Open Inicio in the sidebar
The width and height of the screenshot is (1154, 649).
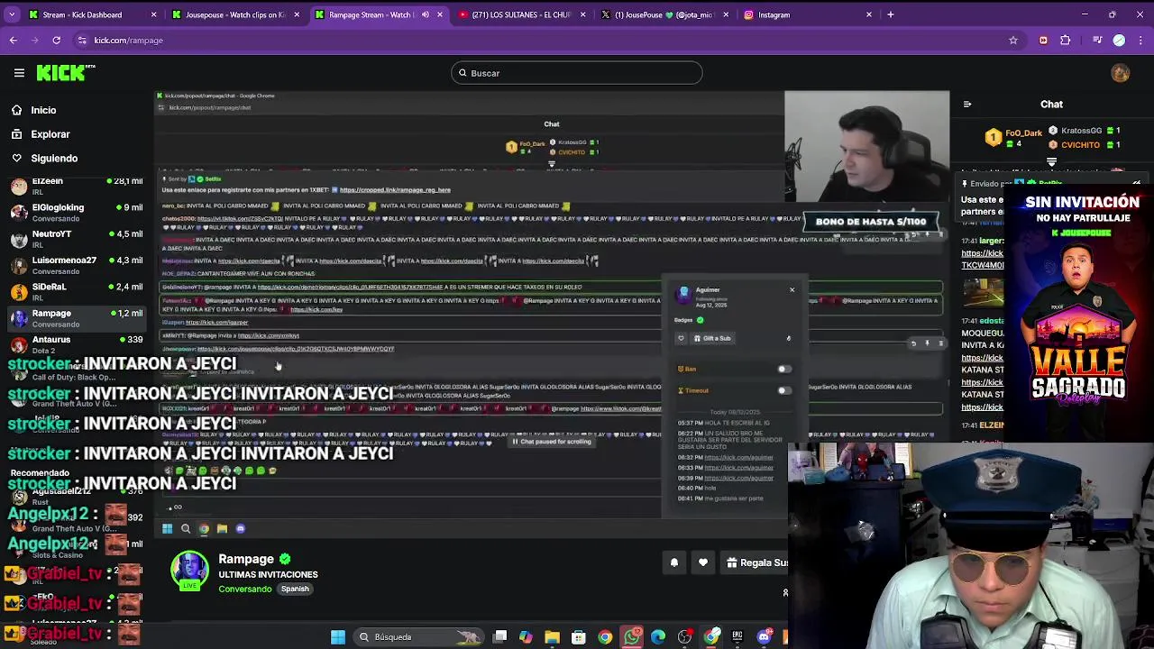43,110
